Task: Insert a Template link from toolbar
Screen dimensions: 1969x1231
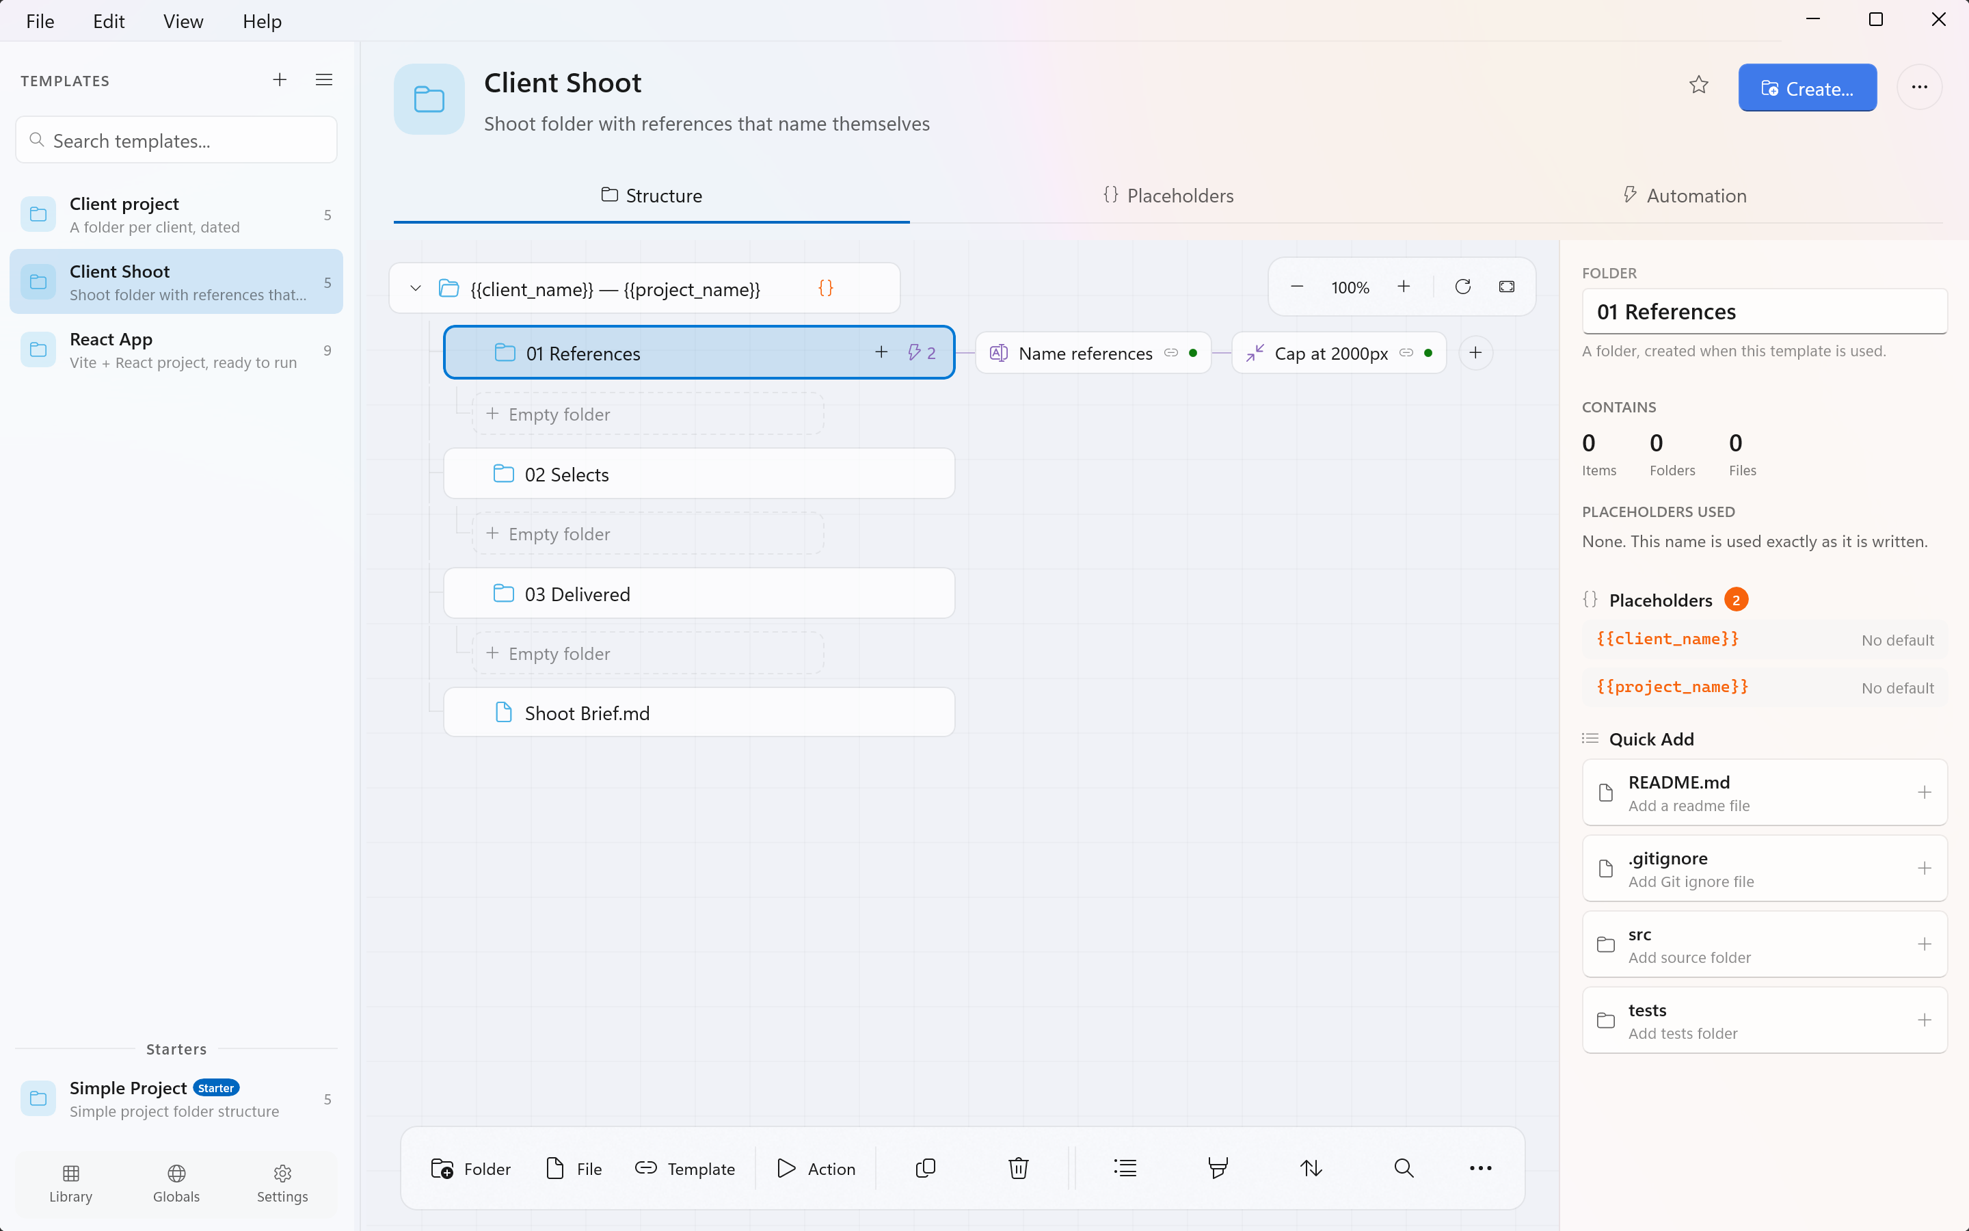Action: click(685, 1168)
